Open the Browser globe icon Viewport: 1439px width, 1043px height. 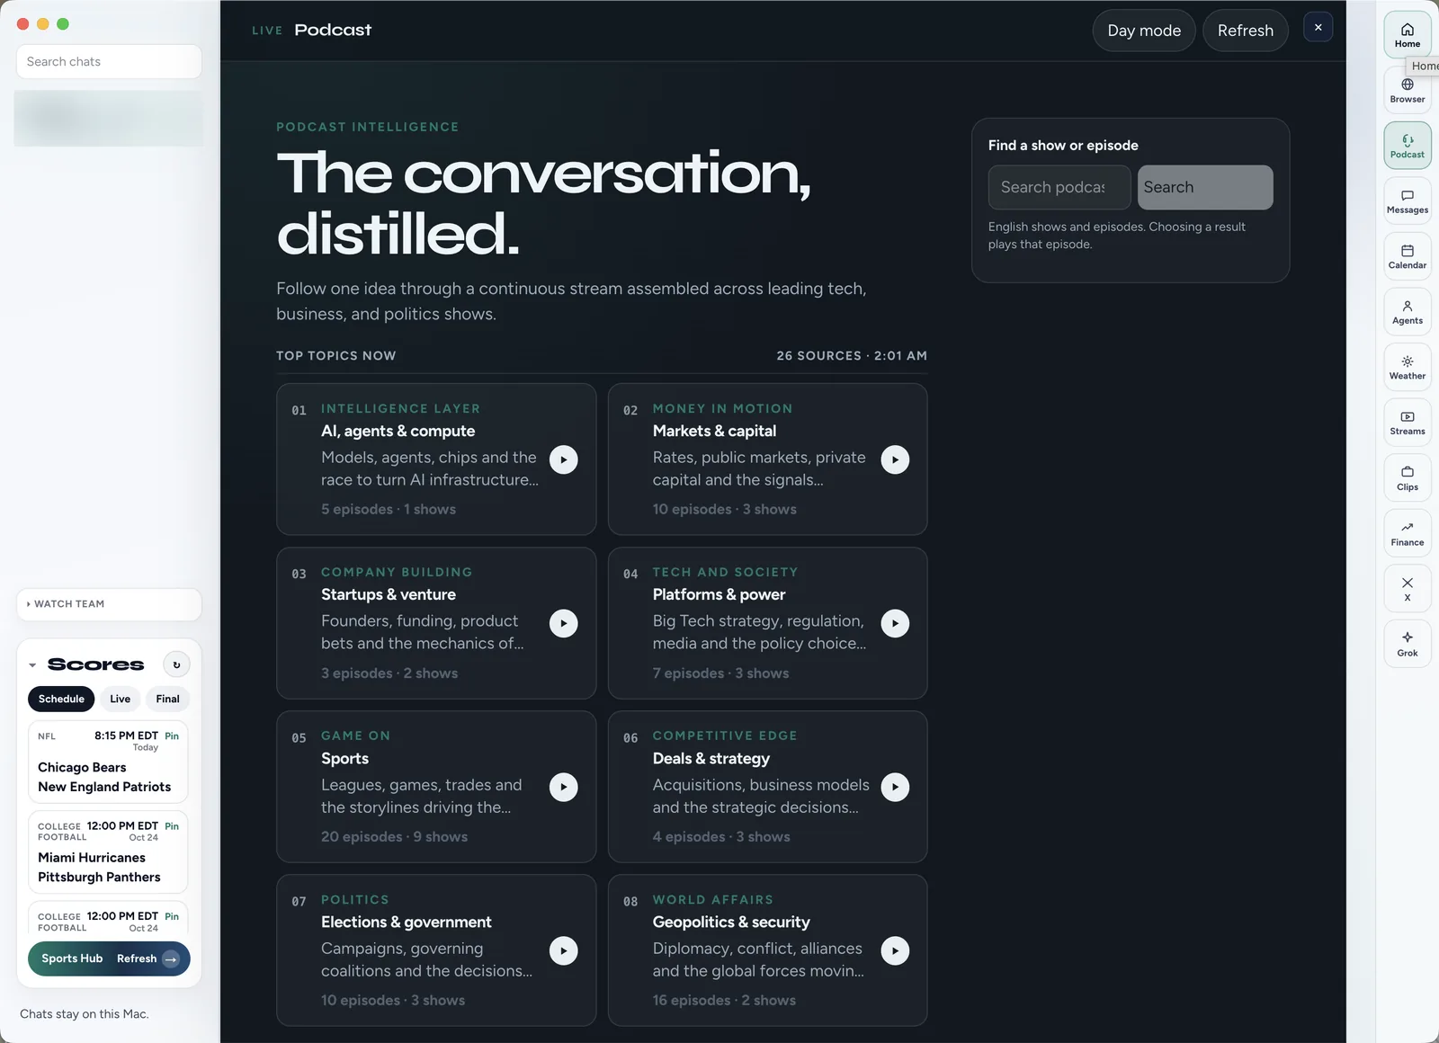(1408, 90)
